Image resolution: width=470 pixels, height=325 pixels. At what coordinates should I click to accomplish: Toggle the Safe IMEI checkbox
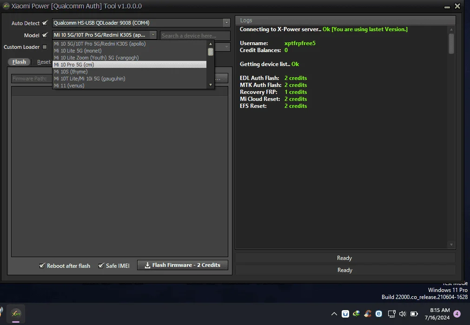(101, 265)
